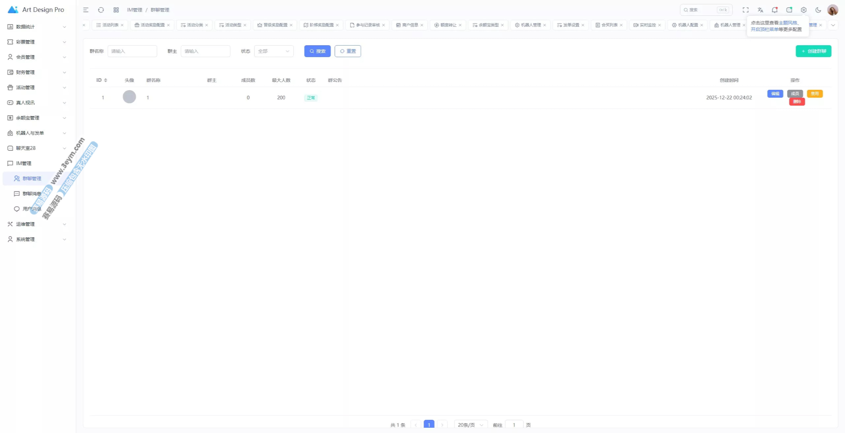Viewport: 845px width, 433px height.
Task: Collapse the sidebar with the menu icon
Action: (x=86, y=10)
